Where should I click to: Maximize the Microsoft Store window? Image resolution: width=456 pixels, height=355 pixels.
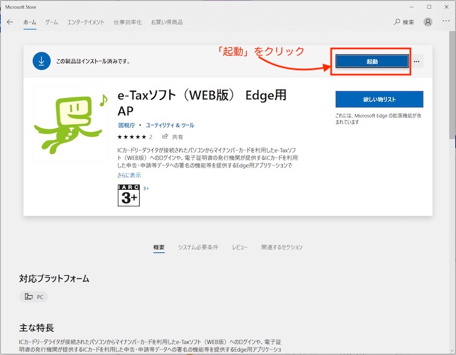click(429, 7)
